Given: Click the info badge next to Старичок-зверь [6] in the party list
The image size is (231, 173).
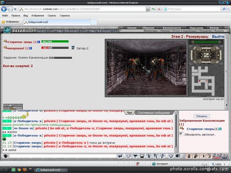Looking at the screenshot, I should 38,42.
